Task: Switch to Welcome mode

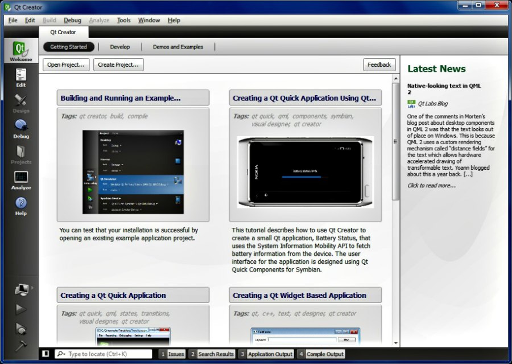Action: click(x=20, y=51)
